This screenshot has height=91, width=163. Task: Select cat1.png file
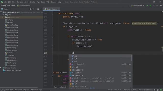point(10,20)
